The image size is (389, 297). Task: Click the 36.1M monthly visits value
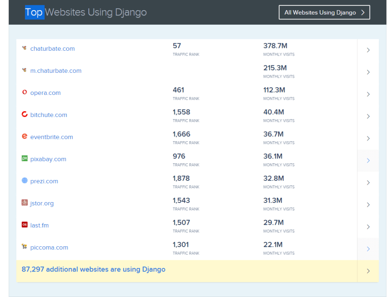tap(273, 156)
